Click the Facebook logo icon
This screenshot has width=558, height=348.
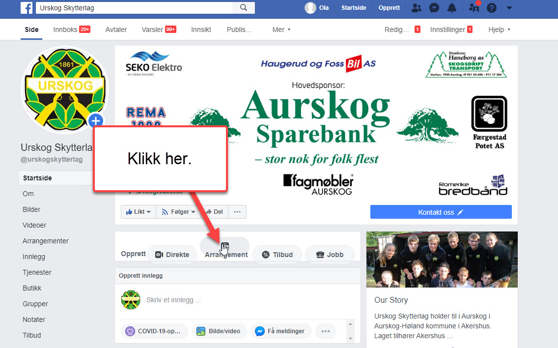(x=27, y=8)
